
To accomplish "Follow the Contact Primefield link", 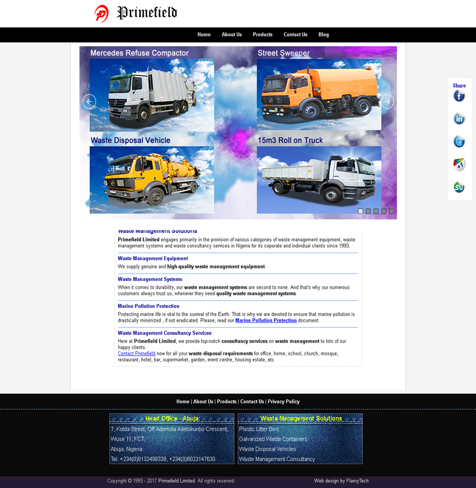I will 137,354.
